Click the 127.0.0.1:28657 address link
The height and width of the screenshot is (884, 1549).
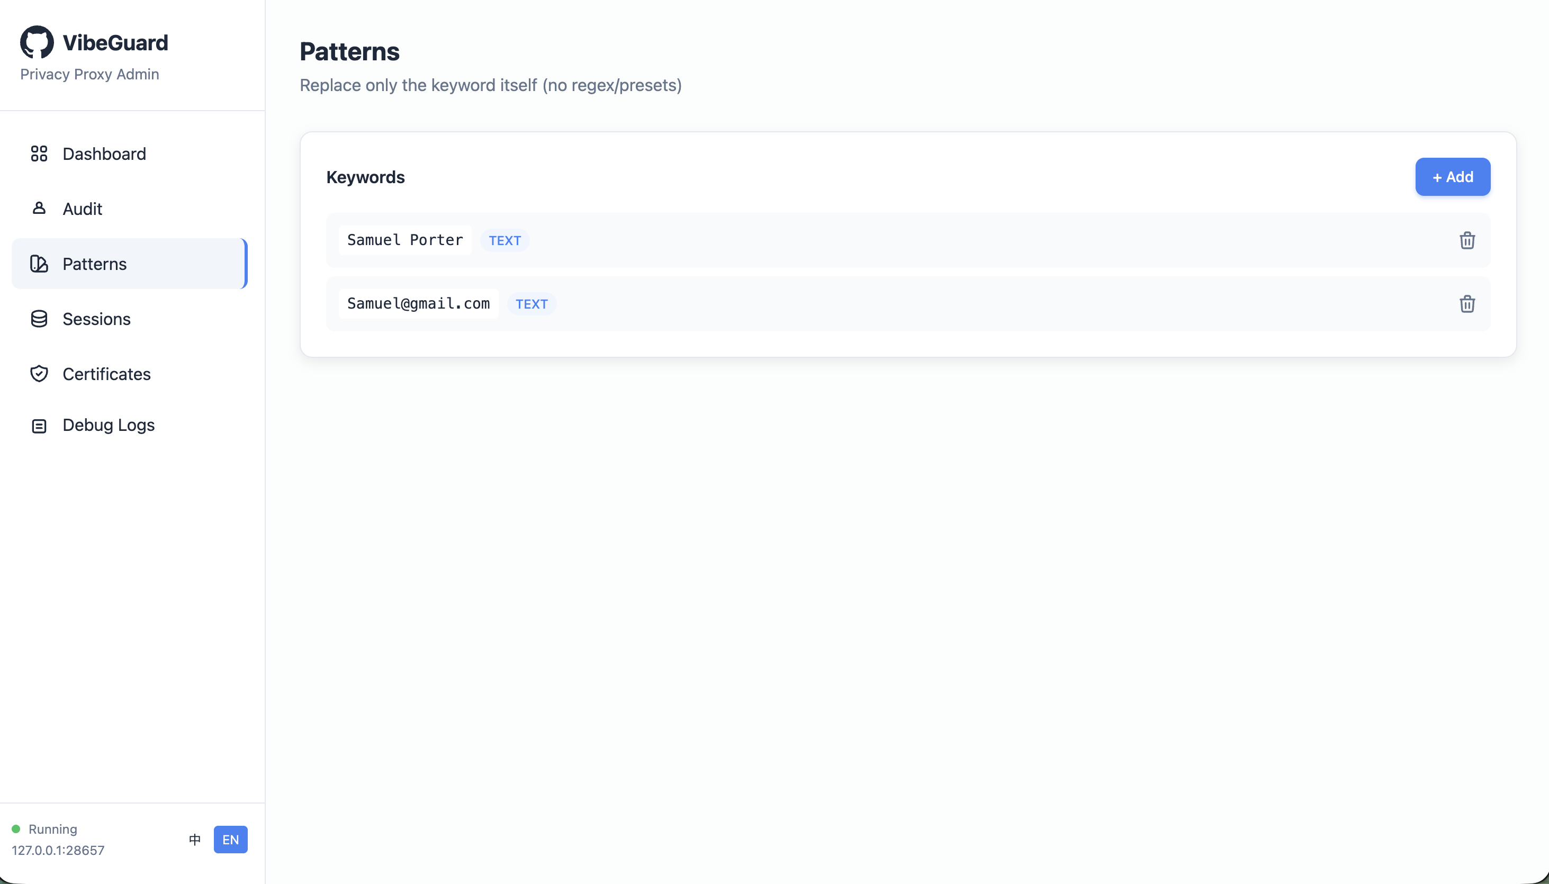tap(58, 850)
